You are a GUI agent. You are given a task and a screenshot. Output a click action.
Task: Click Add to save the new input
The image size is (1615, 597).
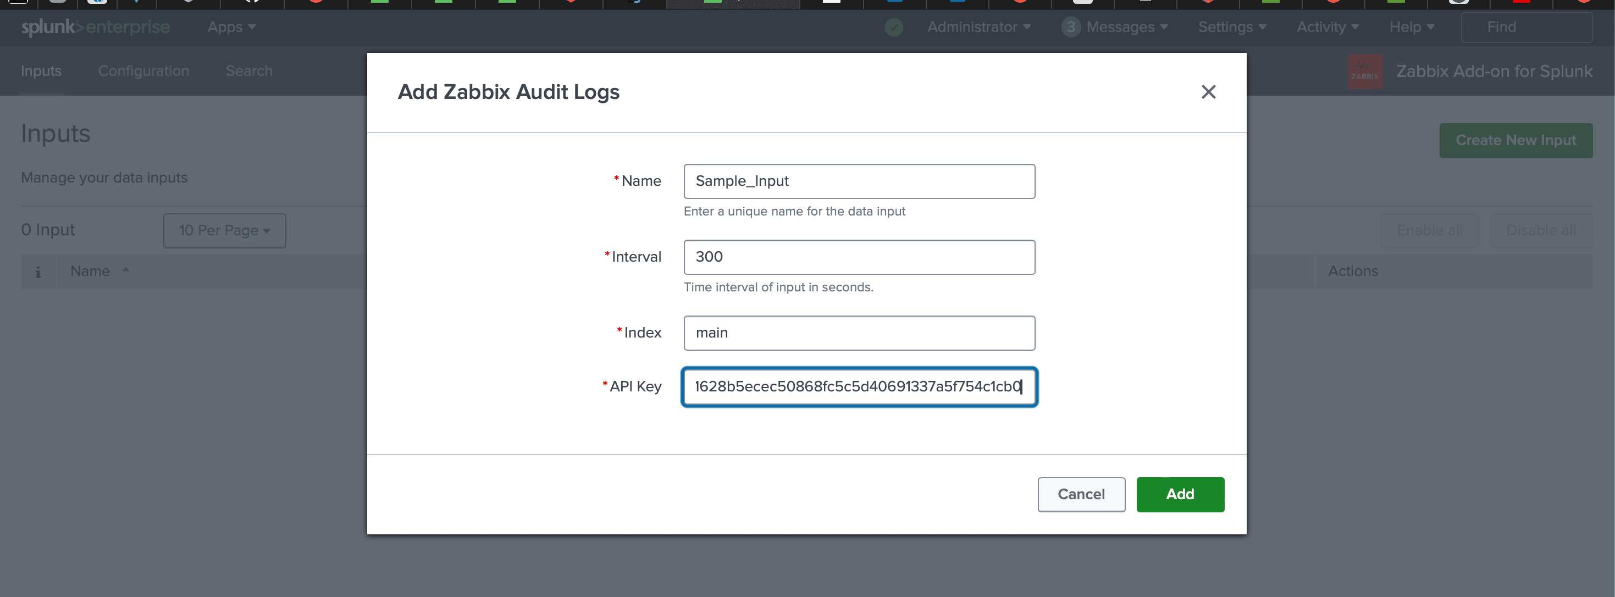click(1180, 494)
